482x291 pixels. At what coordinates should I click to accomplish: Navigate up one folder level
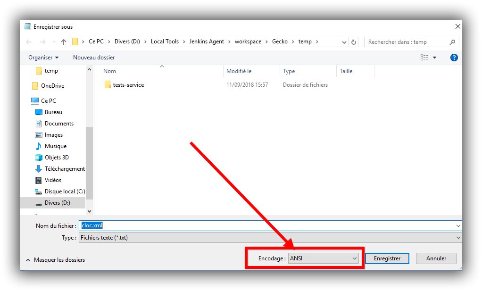point(64,42)
